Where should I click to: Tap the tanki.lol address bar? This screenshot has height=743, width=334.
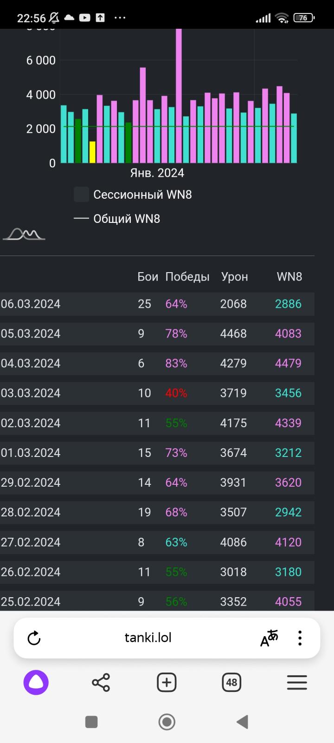[x=148, y=638]
